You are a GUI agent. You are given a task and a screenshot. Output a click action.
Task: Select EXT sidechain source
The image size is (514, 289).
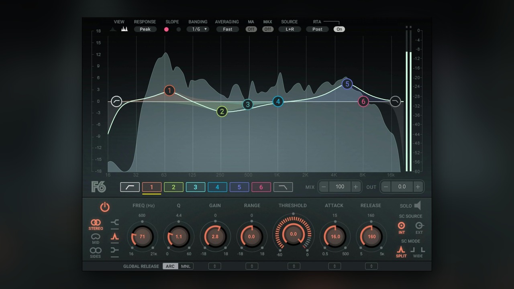419,228
